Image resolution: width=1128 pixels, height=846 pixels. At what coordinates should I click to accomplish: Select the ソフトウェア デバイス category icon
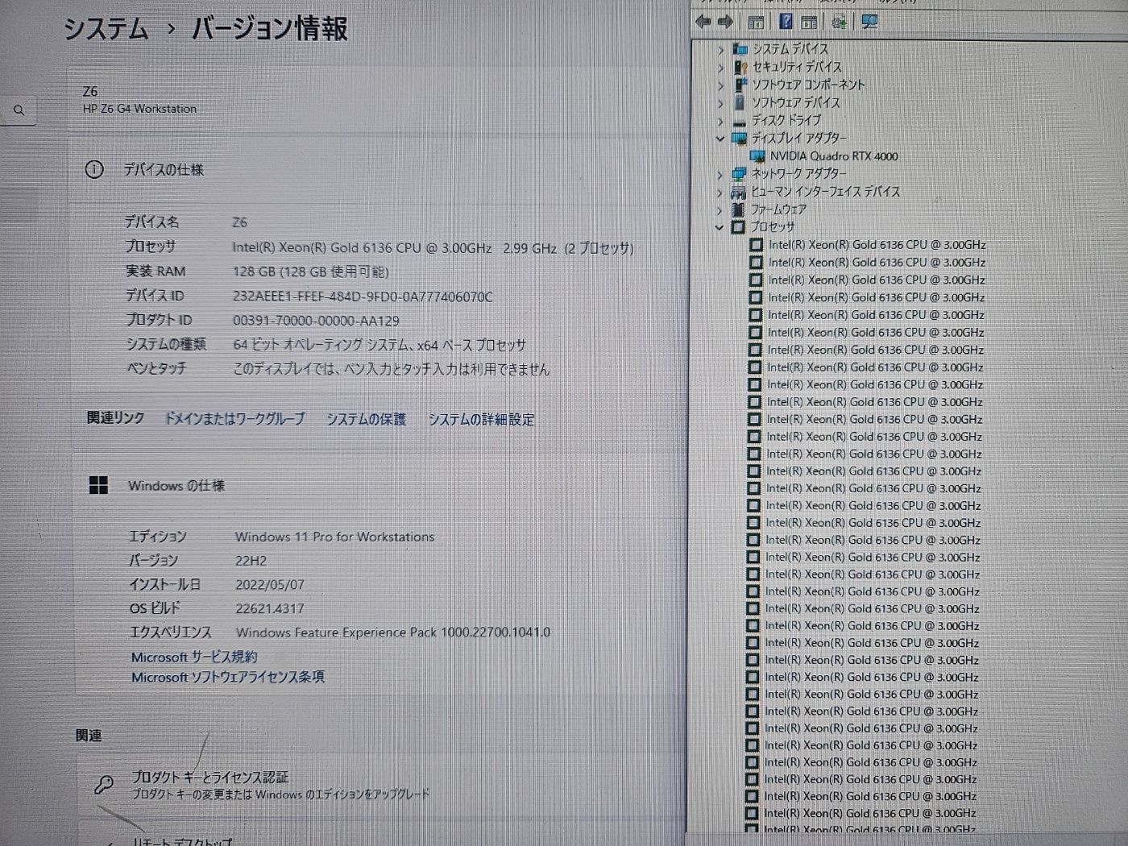point(740,102)
